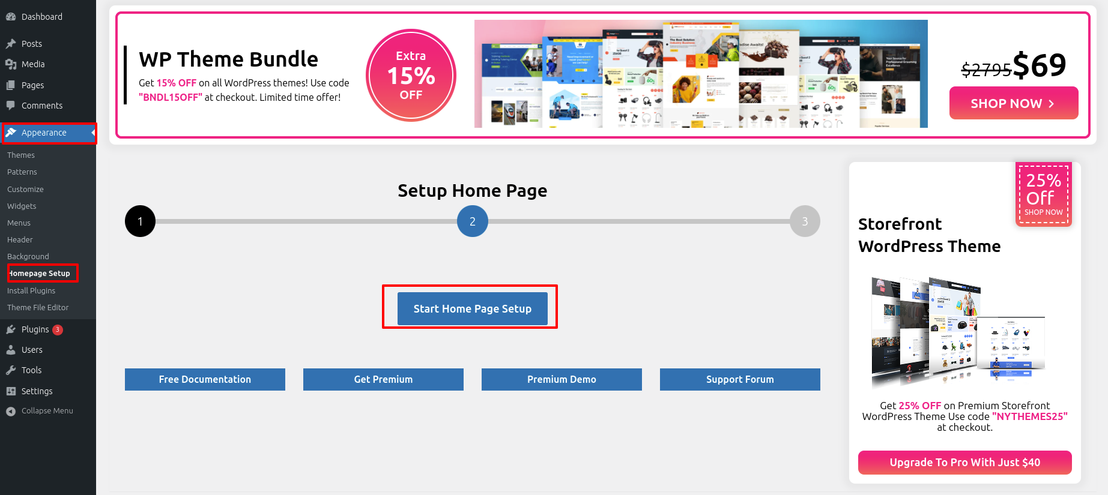The height and width of the screenshot is (495, 1108).
Task: Open Menus under Appearance
Action: tap(19, 223)
